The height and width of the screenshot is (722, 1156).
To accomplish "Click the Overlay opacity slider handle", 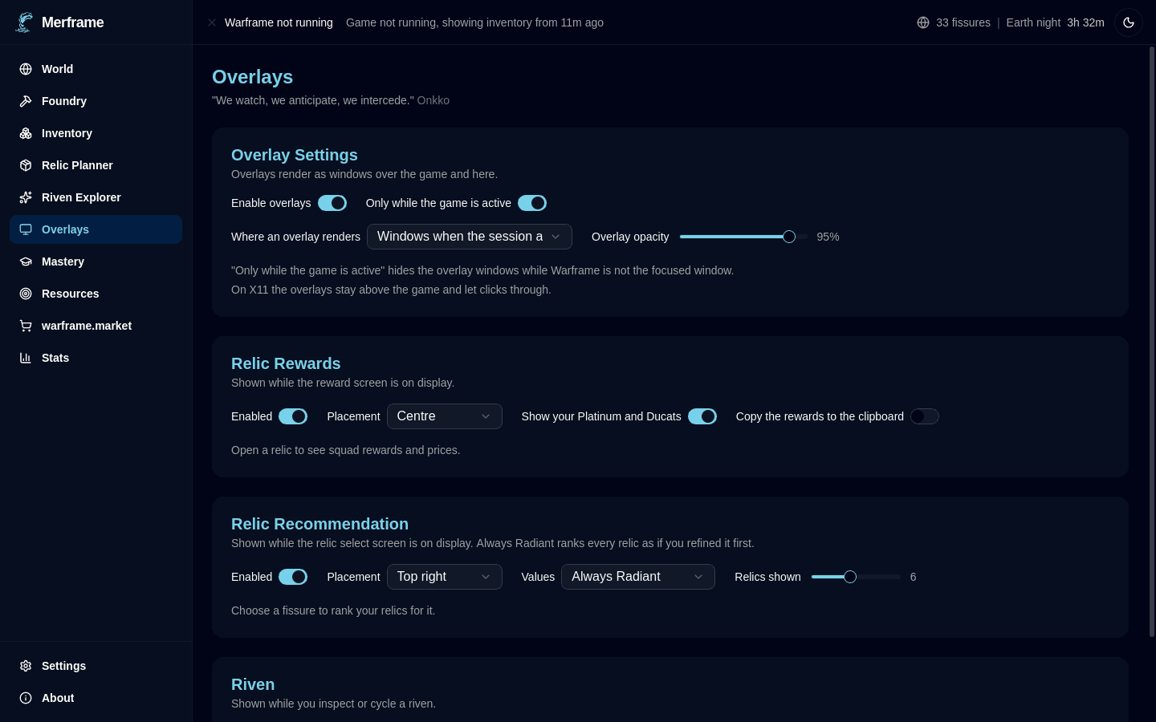I will pos(789,237).
